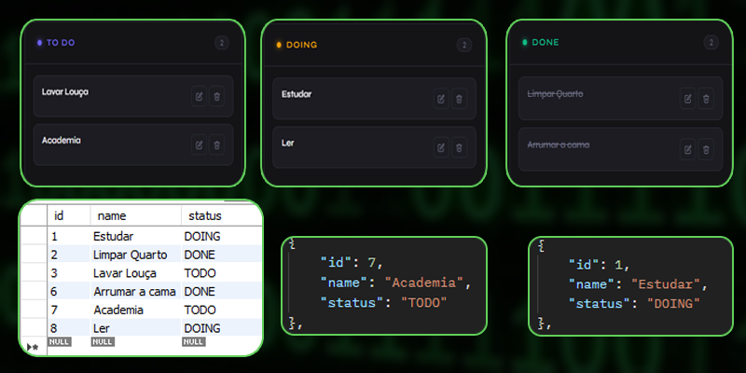Open the Academia card in TO DO
Image resolution: width=746 pixels, height=373 pixels.
click(x=133, y=145)
